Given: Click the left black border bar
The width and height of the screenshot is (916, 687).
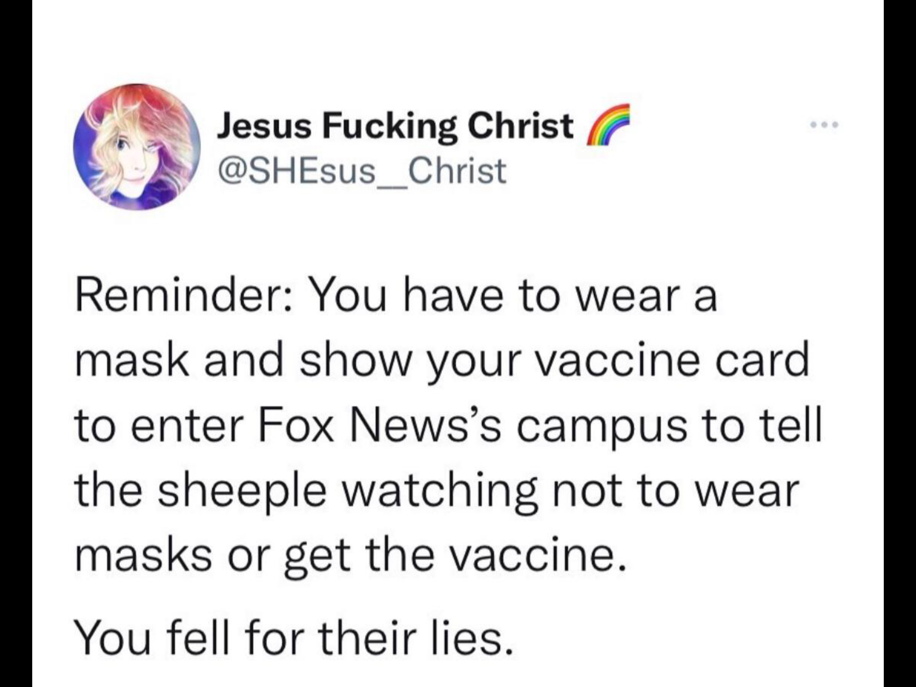Looking at the screenshot, I should 16,343.
